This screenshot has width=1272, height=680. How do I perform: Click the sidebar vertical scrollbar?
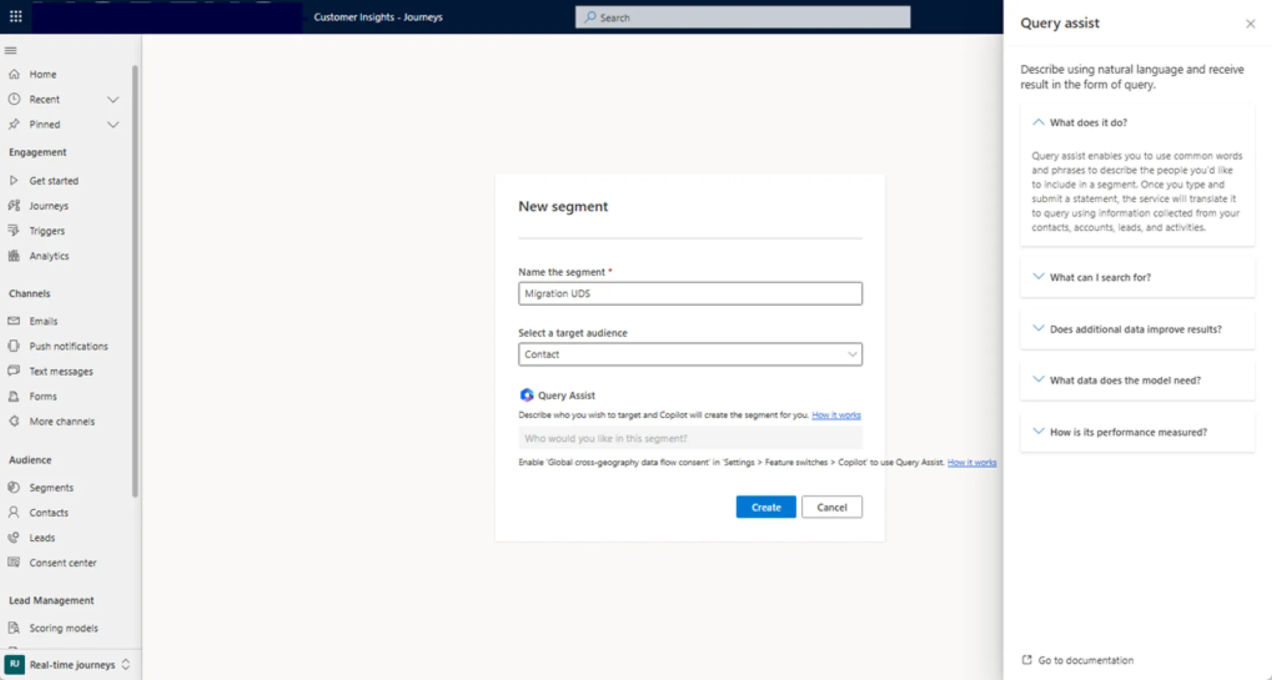tap(135, 281)
